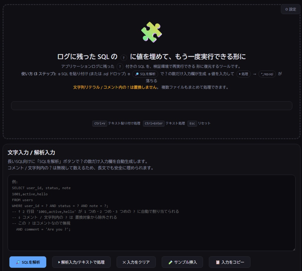Screen dimensions: 302x271
Task: Click the pen icon on サンプル挿入
Action: 170,262
